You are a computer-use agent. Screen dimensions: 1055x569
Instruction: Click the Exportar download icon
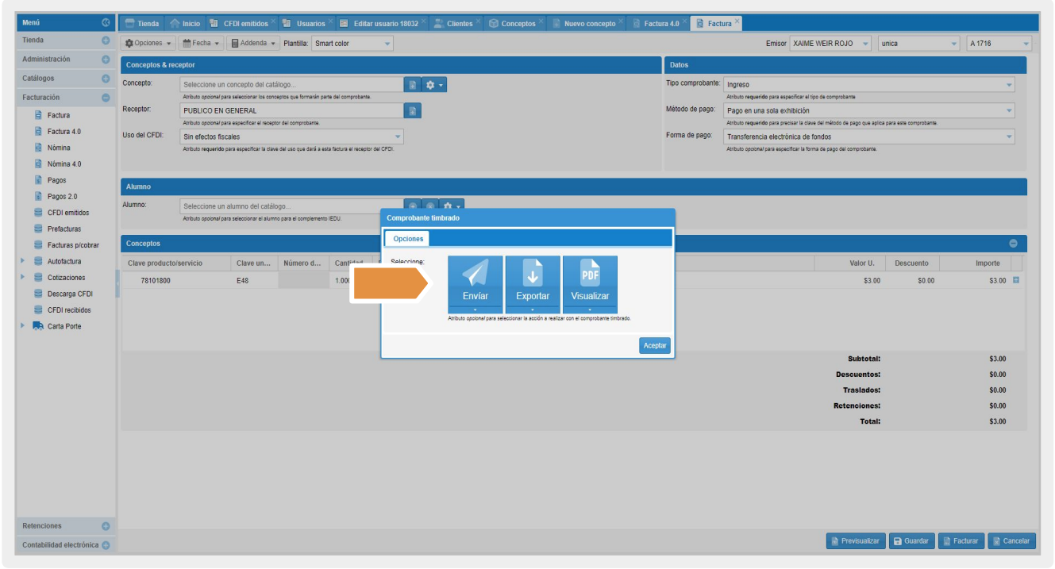pyautogui.click(x=533, y=275)
